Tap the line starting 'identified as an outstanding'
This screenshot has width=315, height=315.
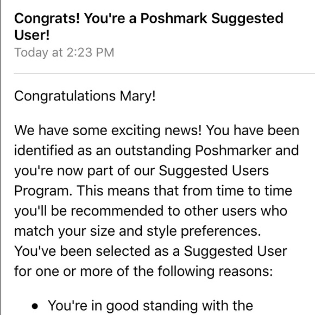157,150
